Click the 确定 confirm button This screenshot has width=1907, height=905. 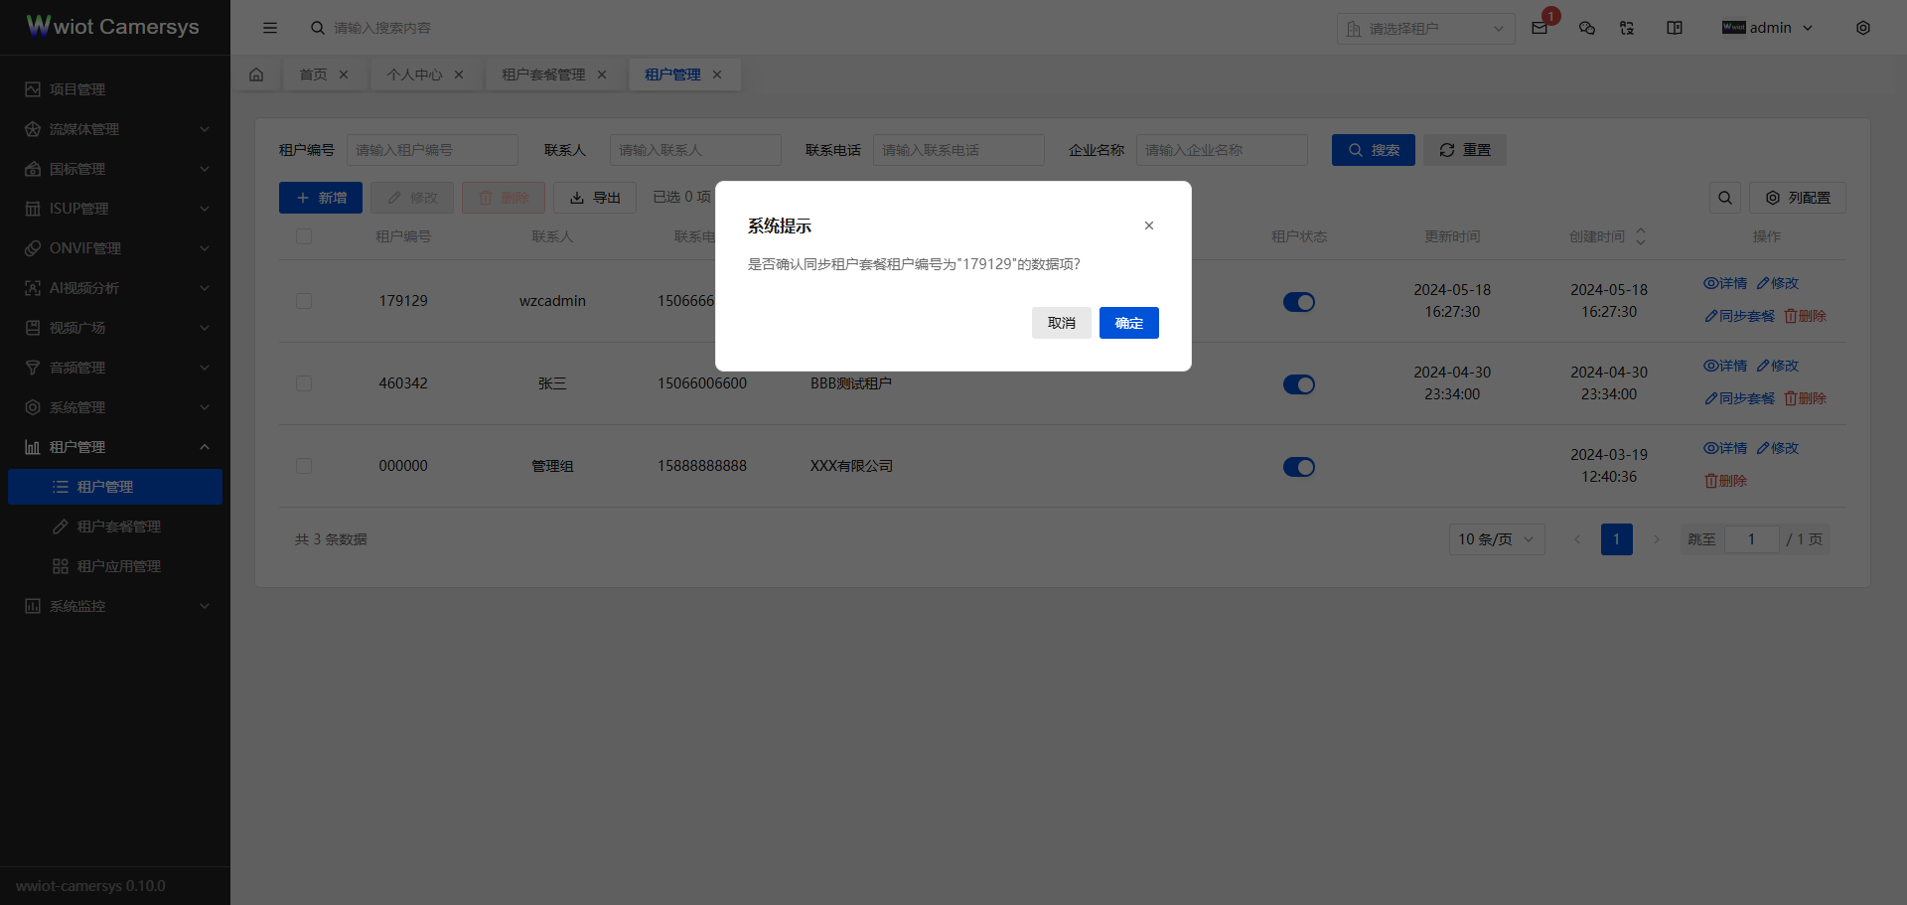pos(1128,323)
